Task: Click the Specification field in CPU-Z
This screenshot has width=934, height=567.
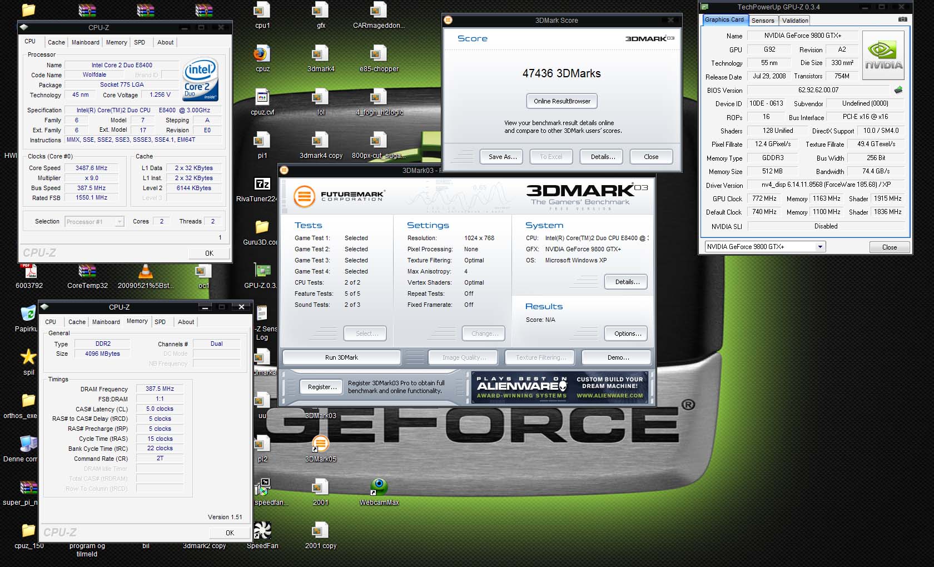Action: point(143,110)
